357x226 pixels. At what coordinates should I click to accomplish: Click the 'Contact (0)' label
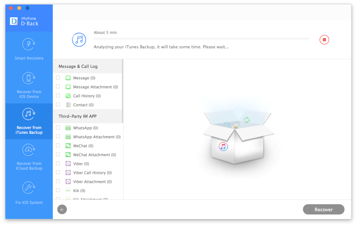(x=83, y=105)
